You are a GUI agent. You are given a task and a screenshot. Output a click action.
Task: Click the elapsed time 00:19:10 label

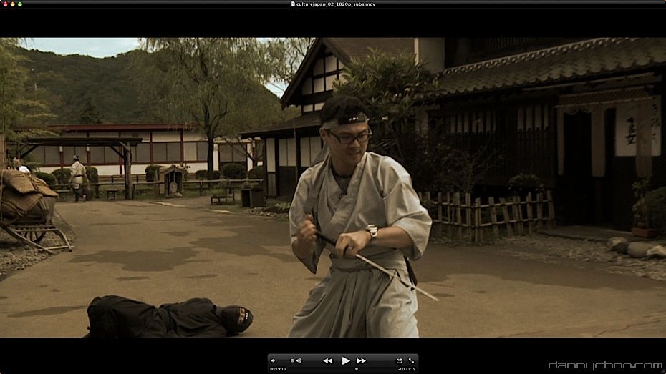278,369
